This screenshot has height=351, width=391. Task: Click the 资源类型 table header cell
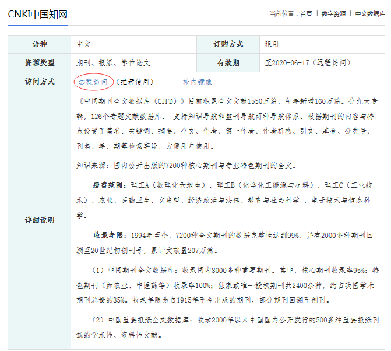(x=40, y=62)
